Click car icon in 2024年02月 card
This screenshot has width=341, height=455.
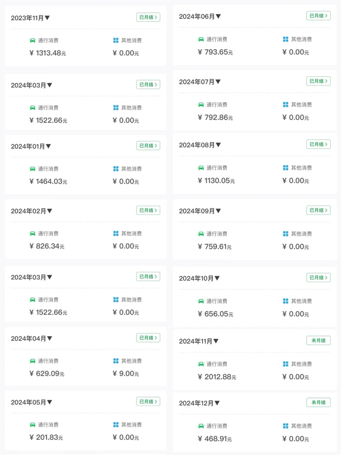point(33,233)
